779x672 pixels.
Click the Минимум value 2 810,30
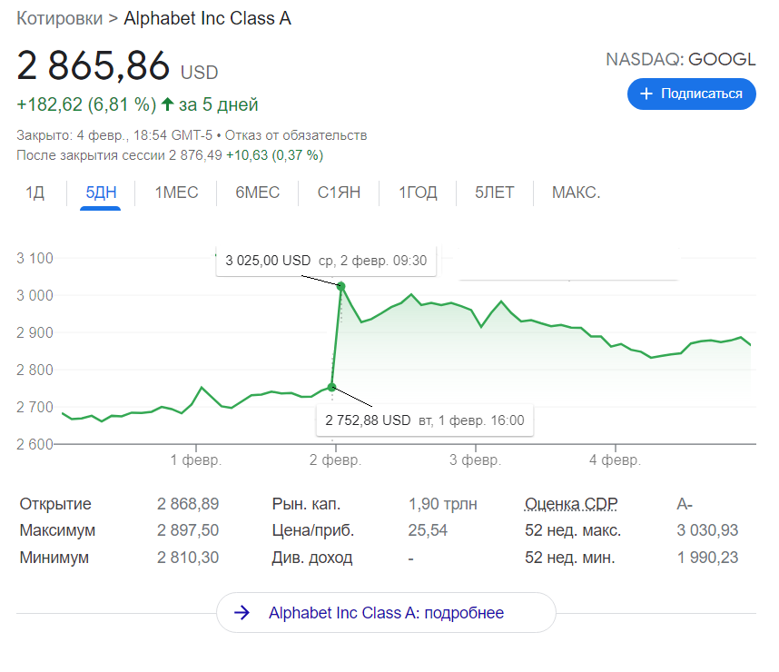coord(188,558)
